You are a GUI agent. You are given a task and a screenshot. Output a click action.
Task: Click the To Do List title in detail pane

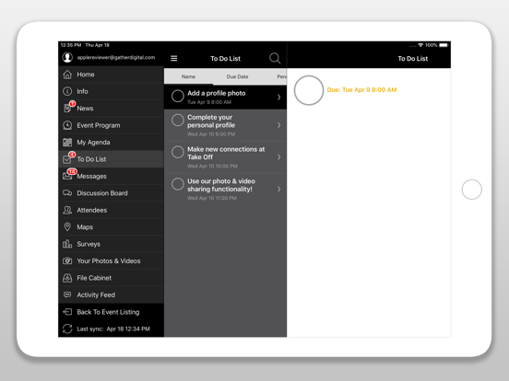point(413,59)
